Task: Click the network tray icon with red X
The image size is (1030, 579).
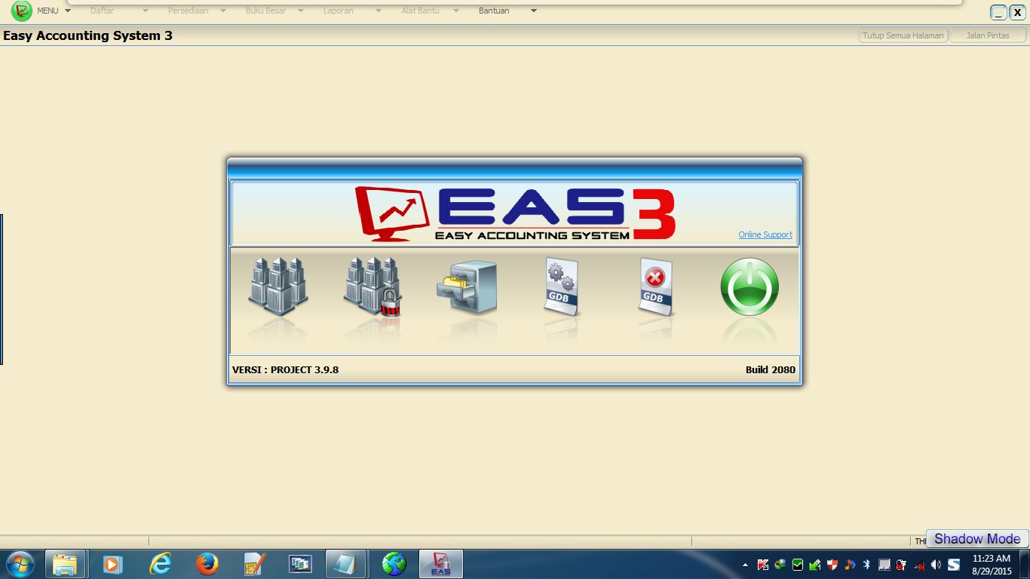Action: (x=919, y=565)
